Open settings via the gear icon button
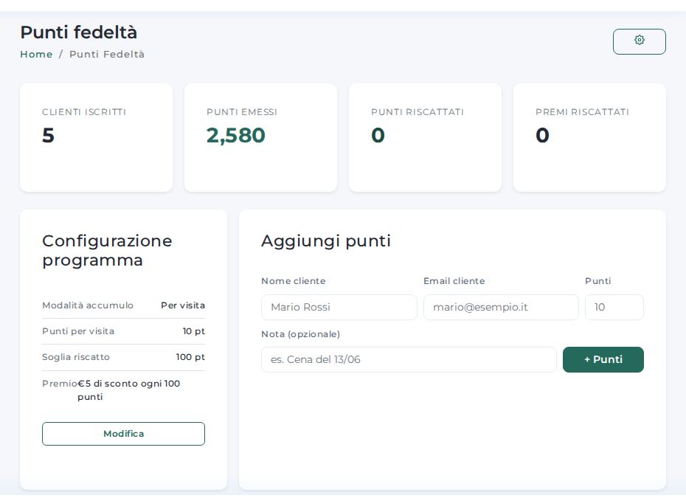The height and width of the screenshot is (498, 686). [x=640, y=41]
